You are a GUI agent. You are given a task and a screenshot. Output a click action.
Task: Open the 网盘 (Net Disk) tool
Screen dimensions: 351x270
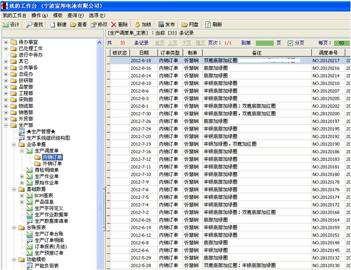coord(190,25)
